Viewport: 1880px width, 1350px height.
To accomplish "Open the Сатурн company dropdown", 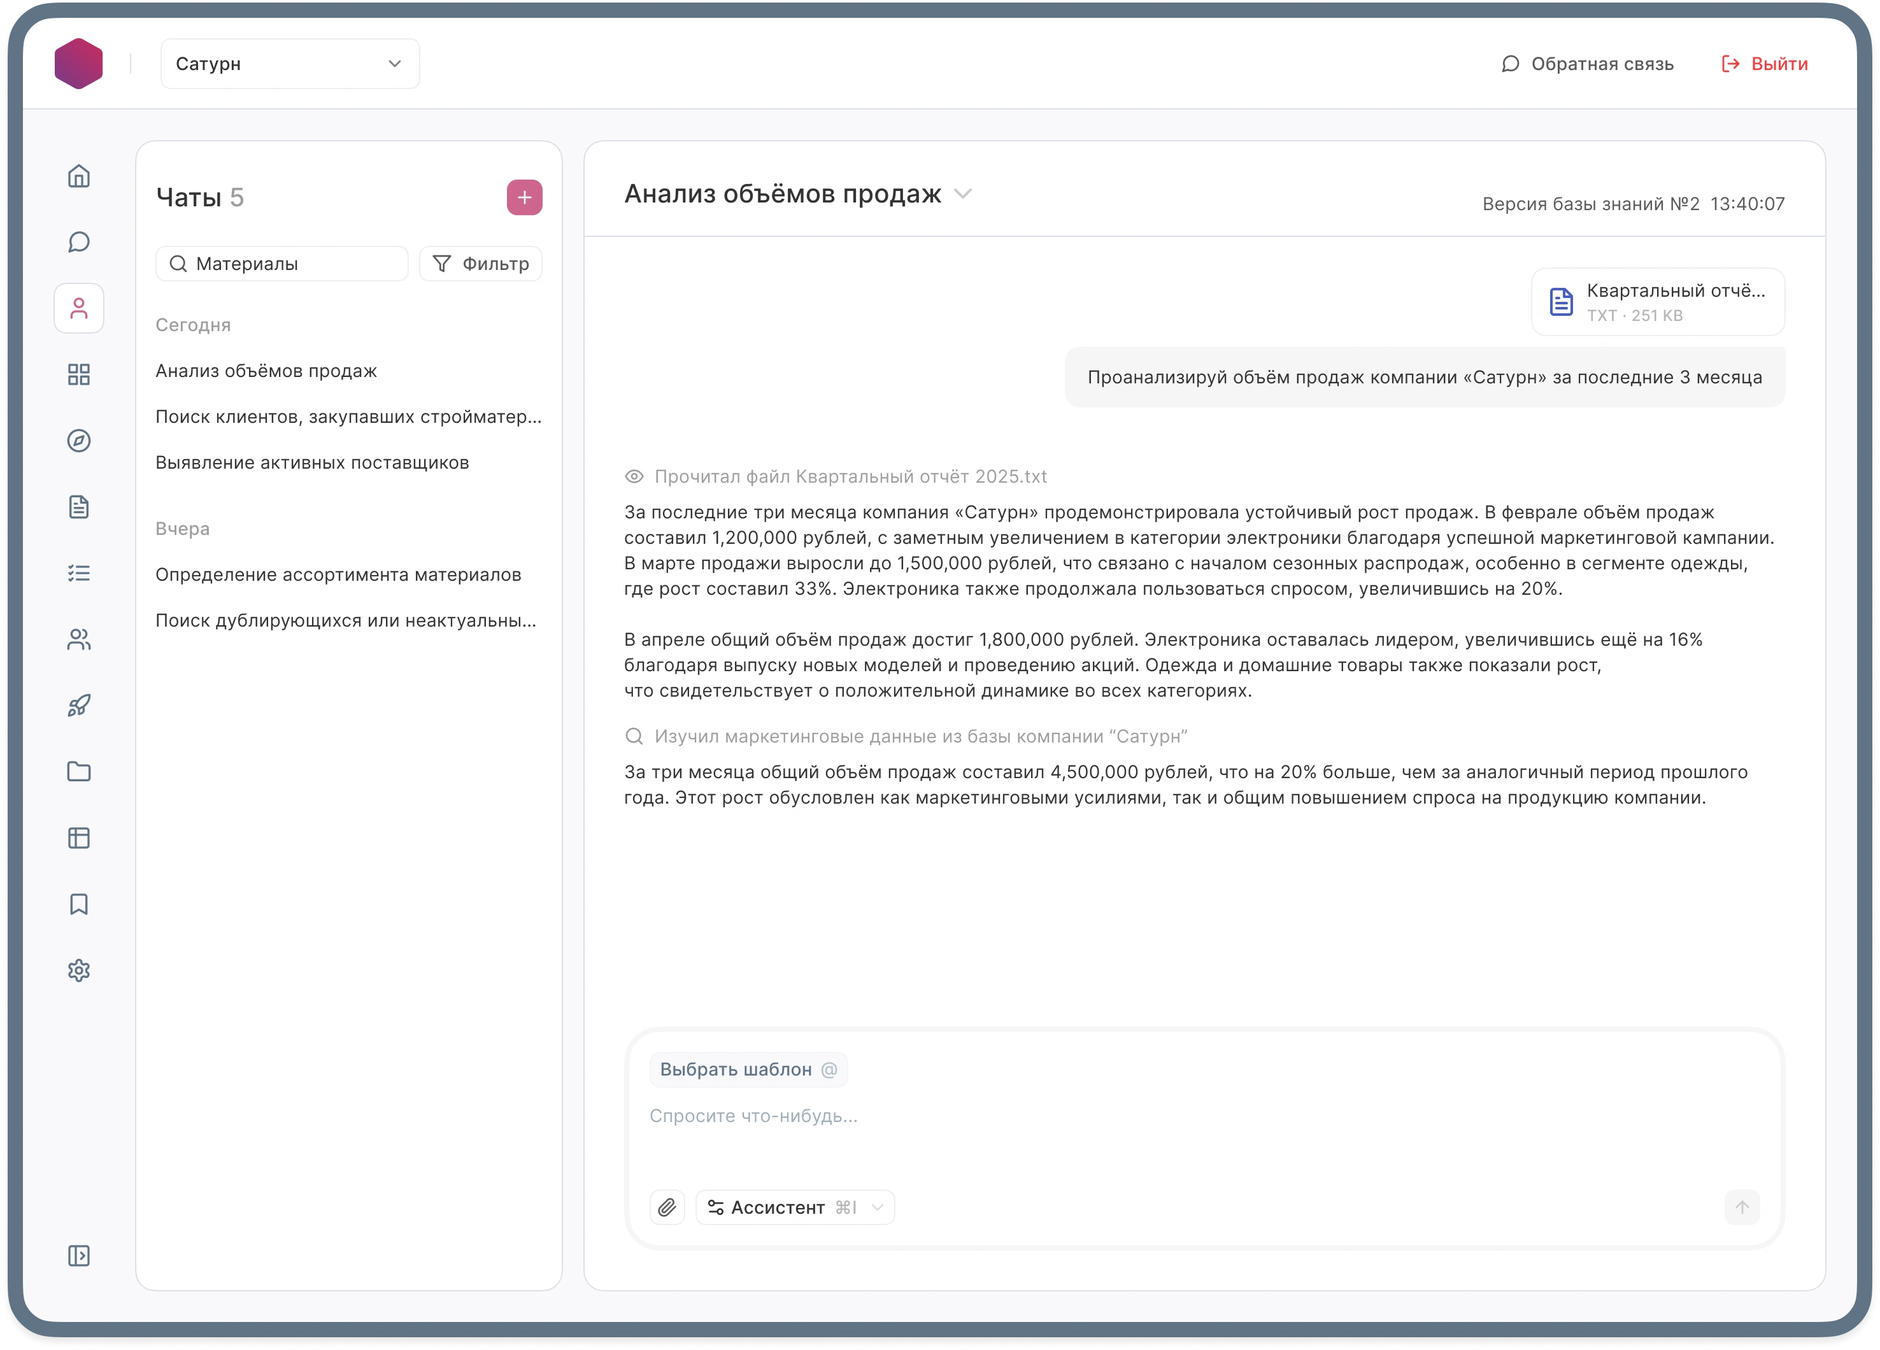I will point(290,64).
